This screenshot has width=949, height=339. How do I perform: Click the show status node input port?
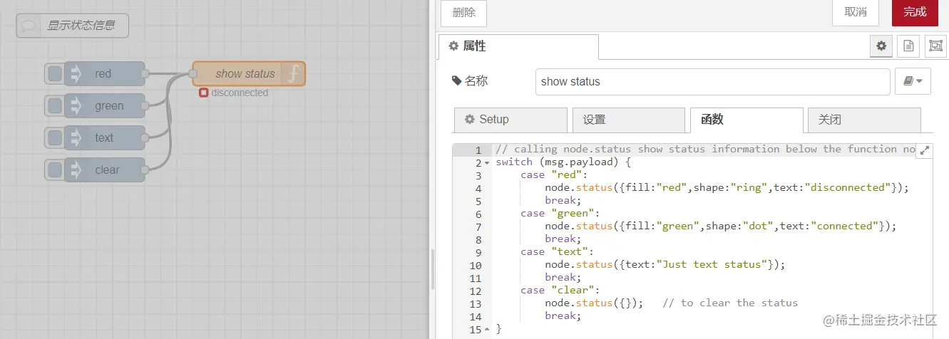193,73
